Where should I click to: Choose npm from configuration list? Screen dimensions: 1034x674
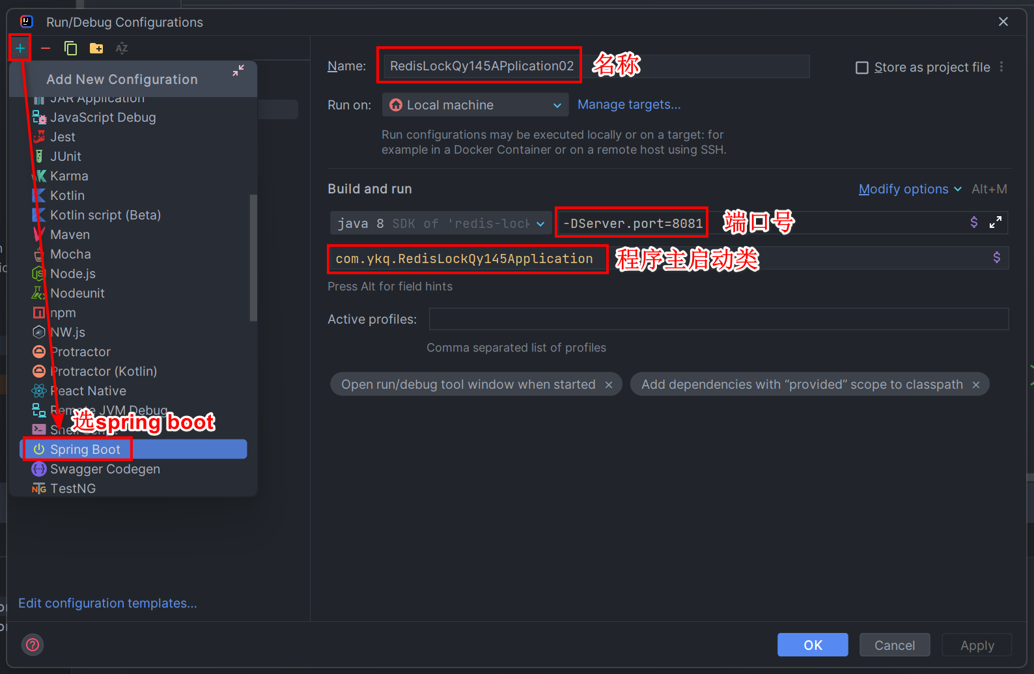click(x=133, y=313)
